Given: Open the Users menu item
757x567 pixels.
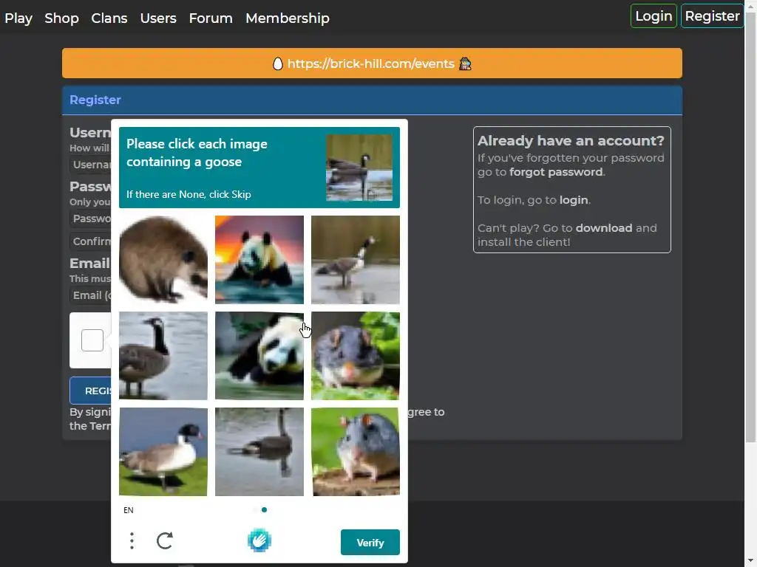Looking at the screenshot, I should pos(158,18).
